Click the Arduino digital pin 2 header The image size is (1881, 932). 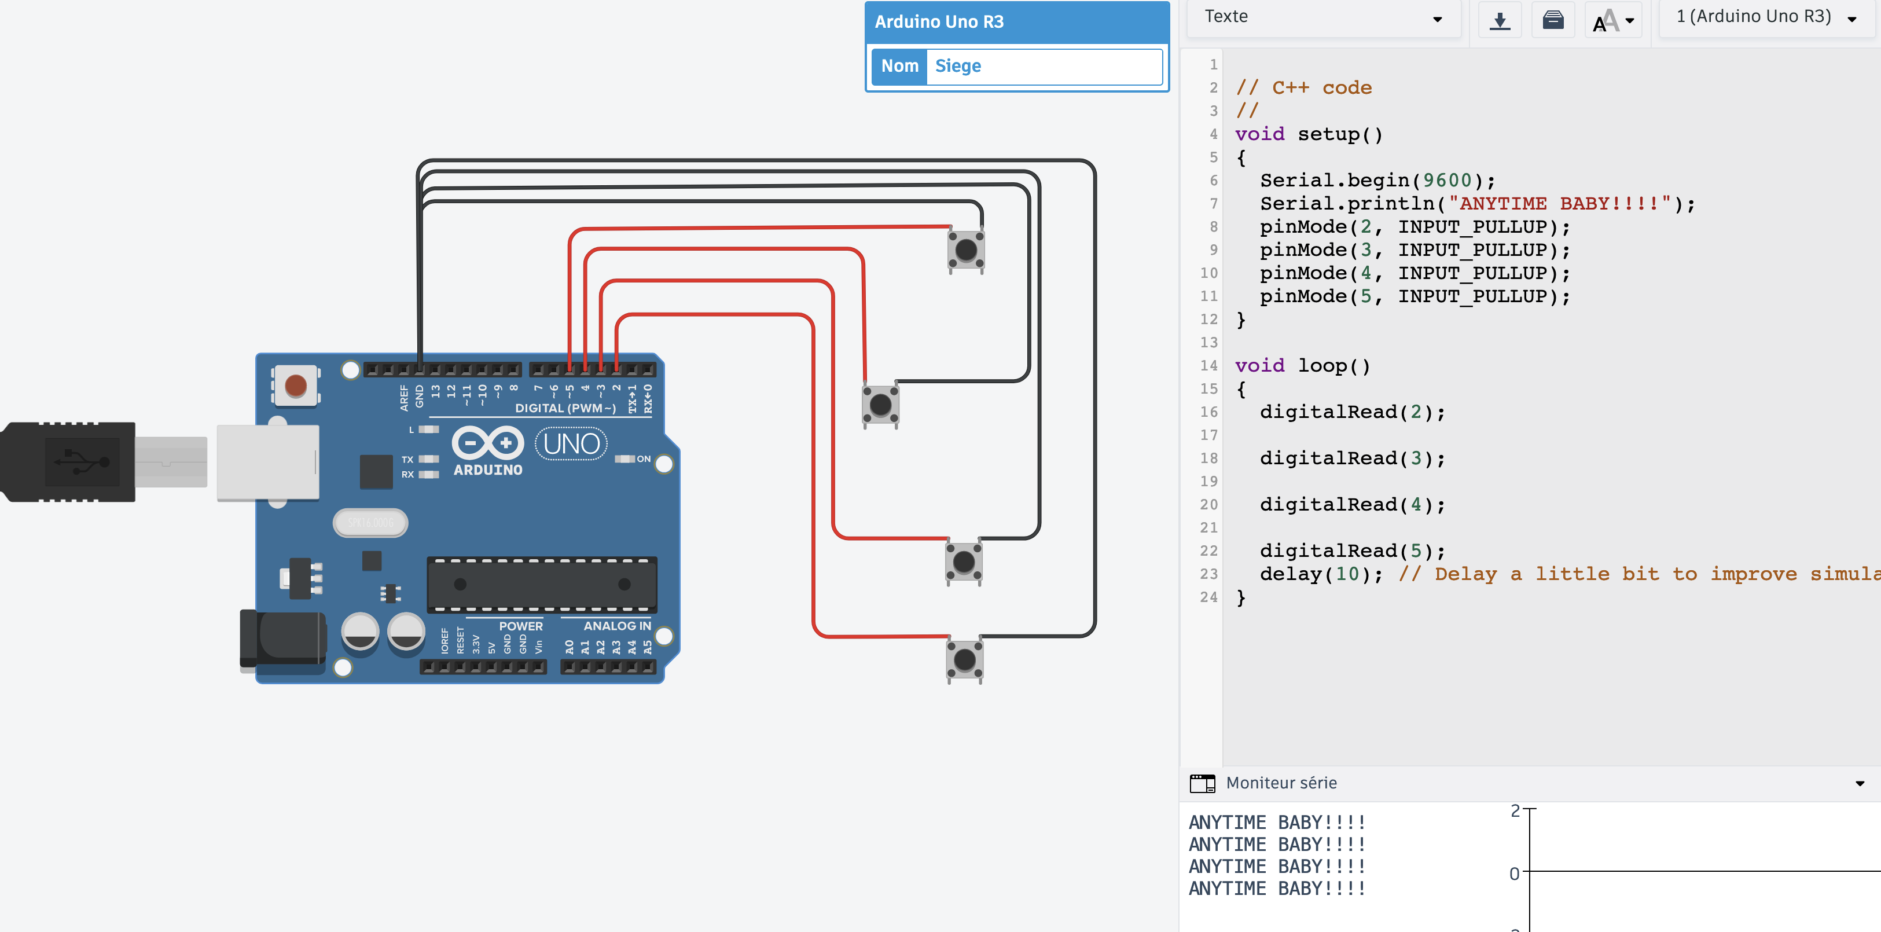tap(616, 370)
